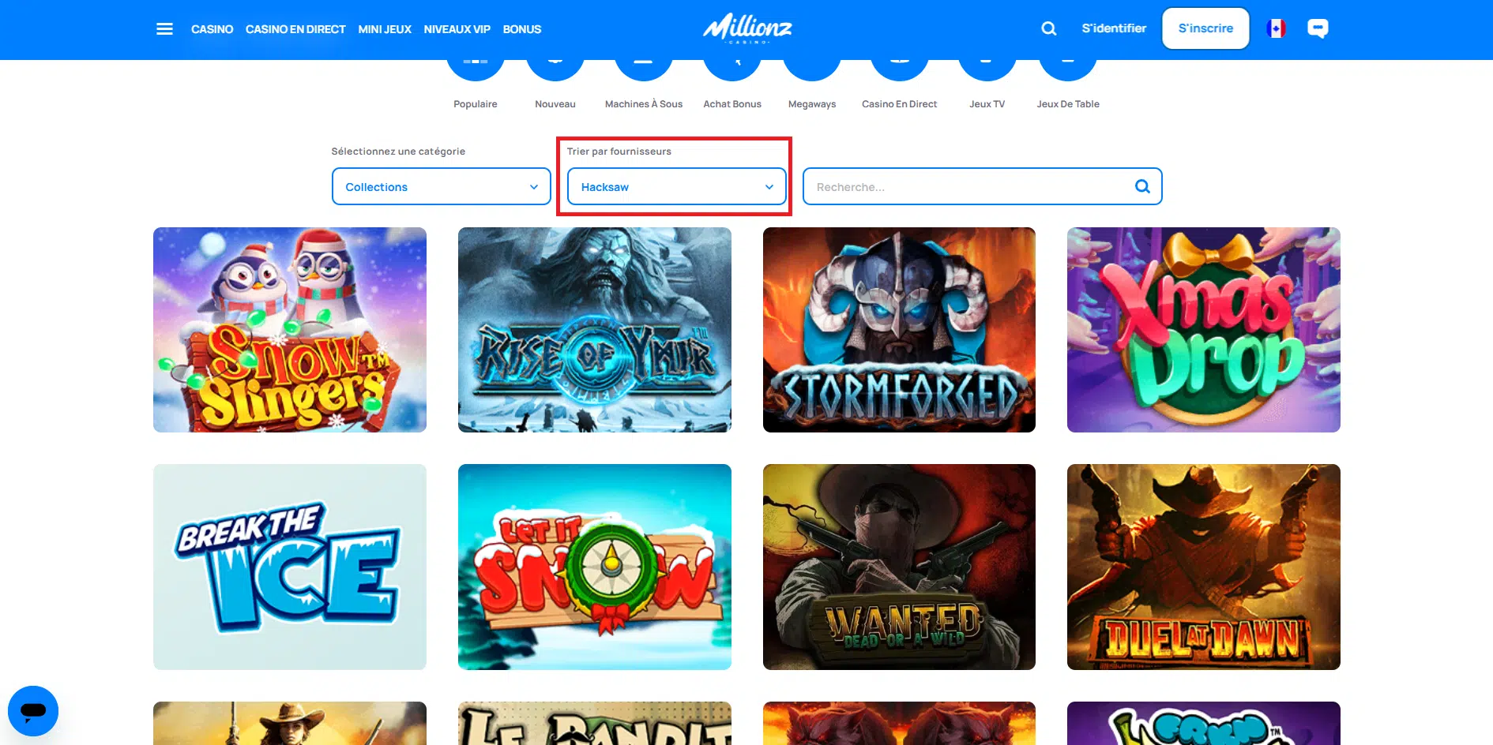Open the Collections category dropdown
The height and width of the screenshot is (745, 1493).
[x=442, y=186]
